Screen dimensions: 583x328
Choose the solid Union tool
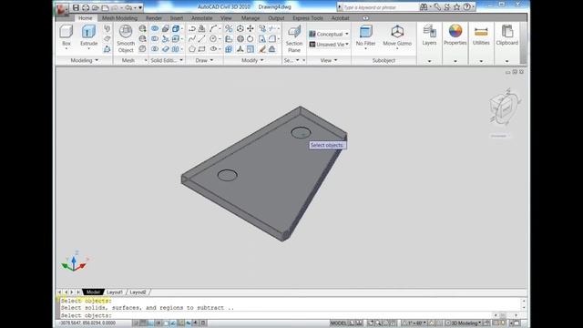pos(155,28)
